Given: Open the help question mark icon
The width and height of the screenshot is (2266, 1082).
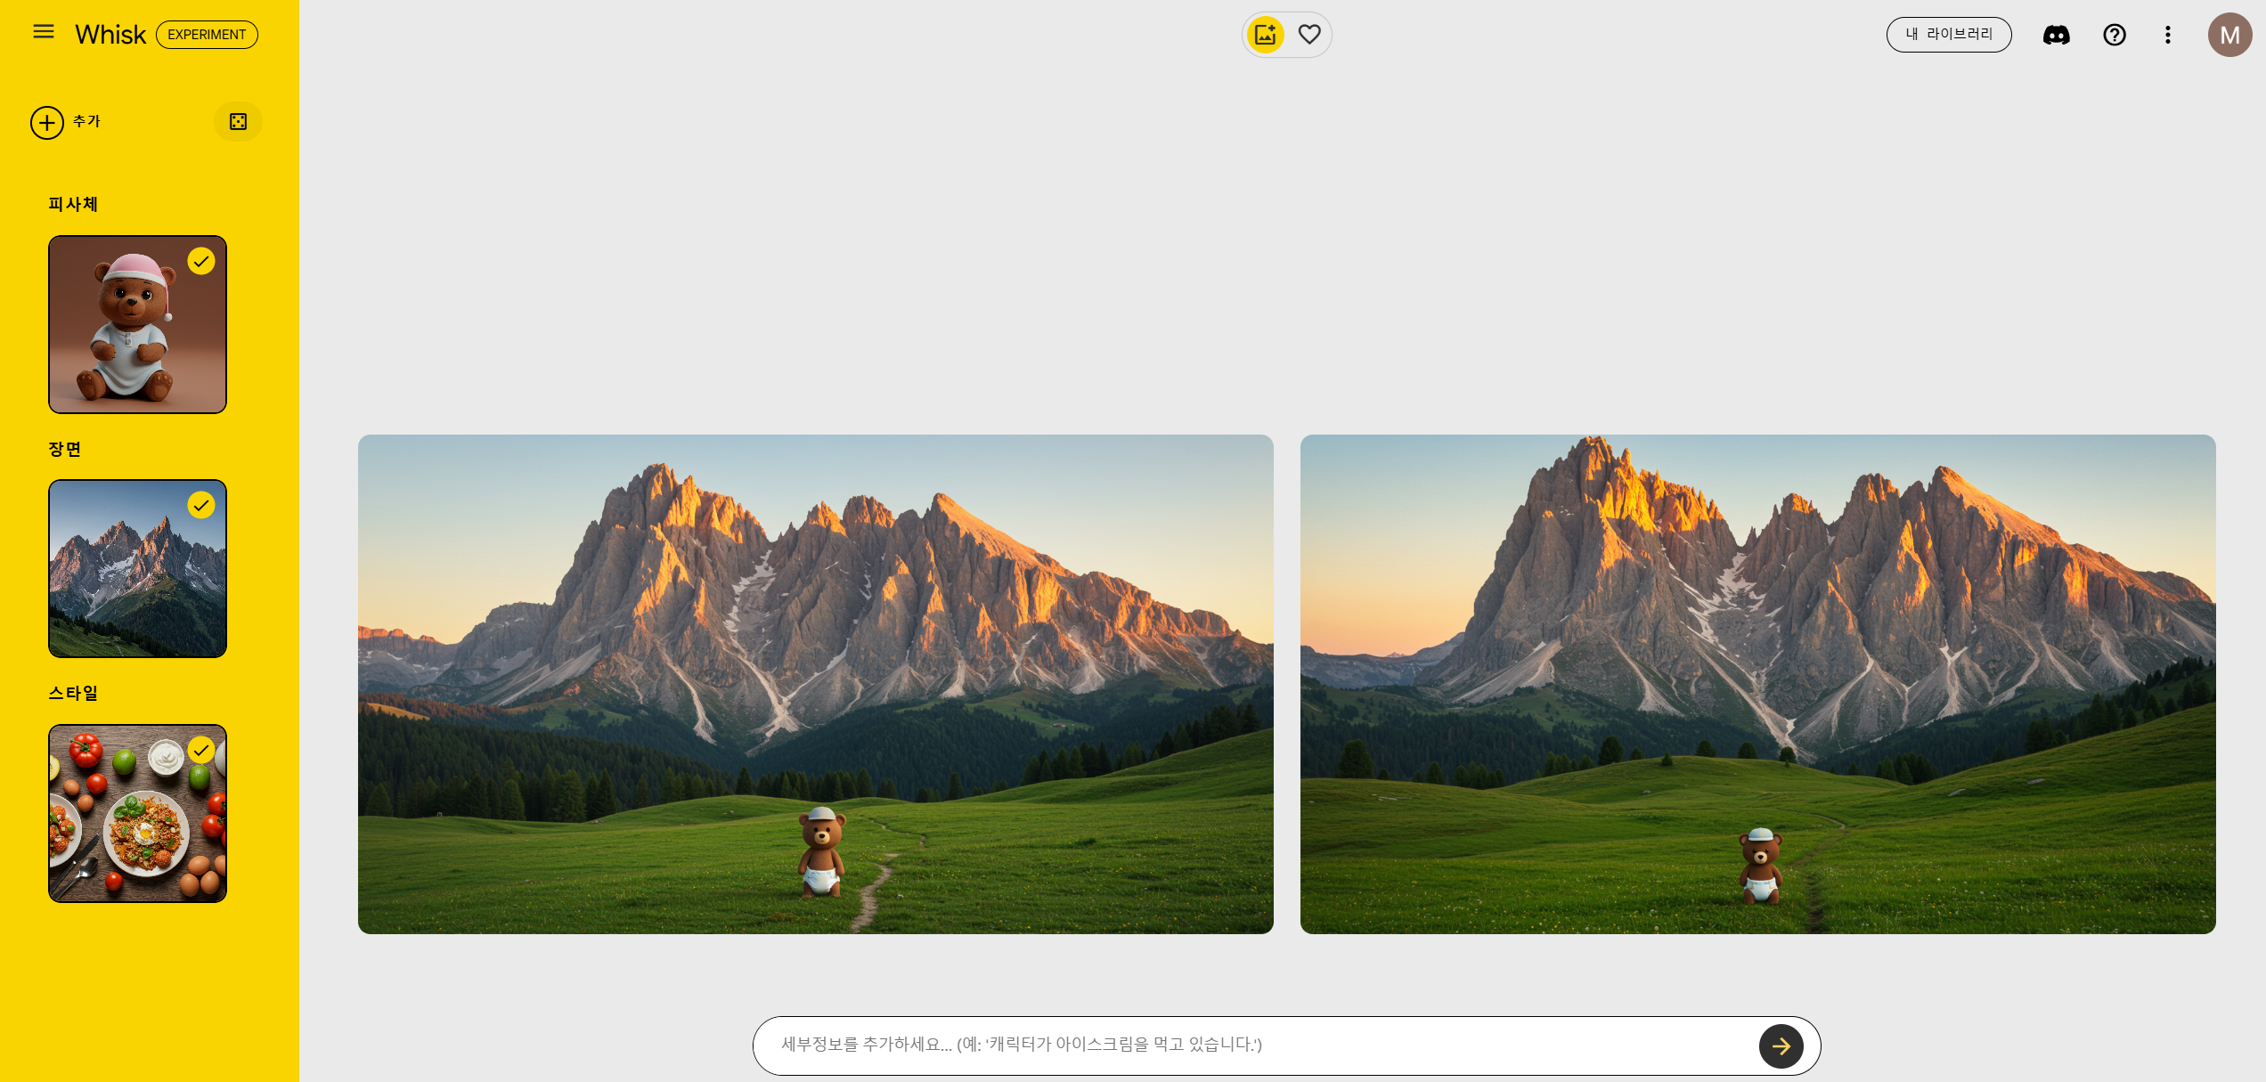Looking at the screenshot, I should (x=2115, y=35).
